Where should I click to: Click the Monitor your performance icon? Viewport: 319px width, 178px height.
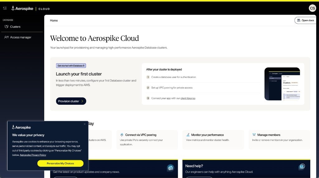click(x=188, y=135)
